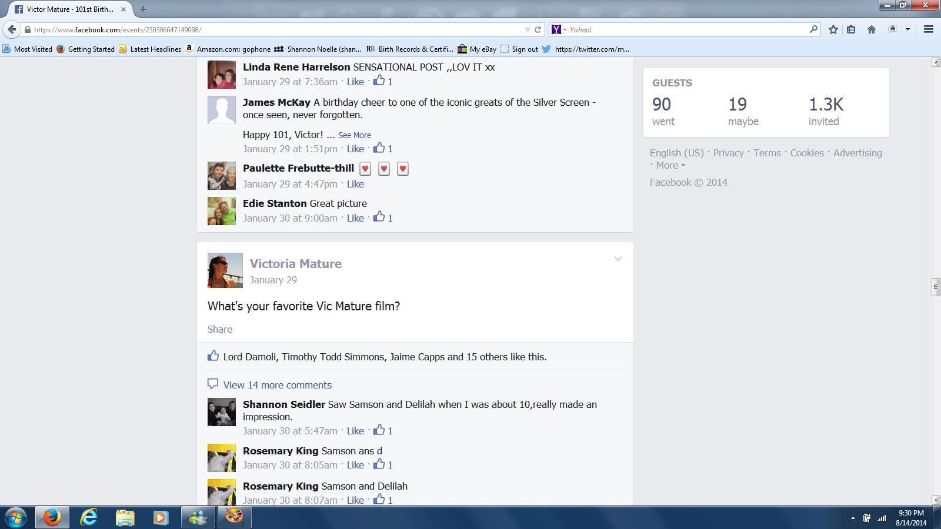Open Shannon Seidler's avatar thumbnail
The height and width of the screenshot is (529, 941).
click(222, 412)
